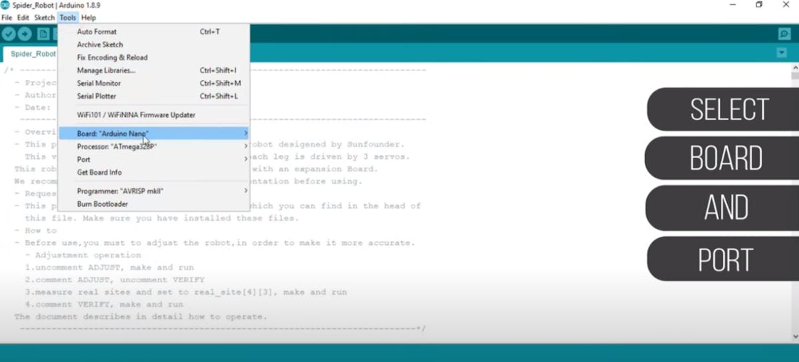Click the line "4.comment VERIFY, make and run"
This screenshot has height=362, width=799.
click(104, 305)
